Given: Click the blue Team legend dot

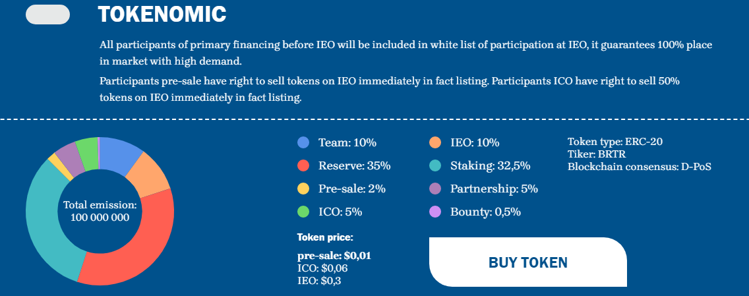Looking at the screenshot, I should 303,142.
